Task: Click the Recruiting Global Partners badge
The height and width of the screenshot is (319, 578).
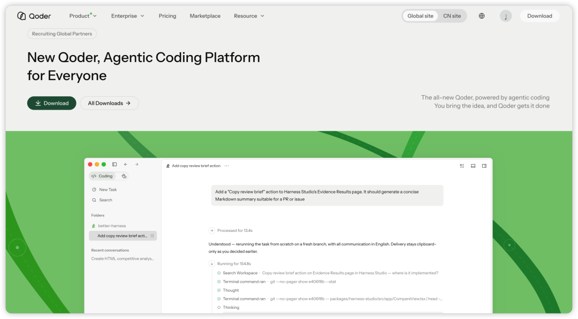Action: click(x=62, y=34)
